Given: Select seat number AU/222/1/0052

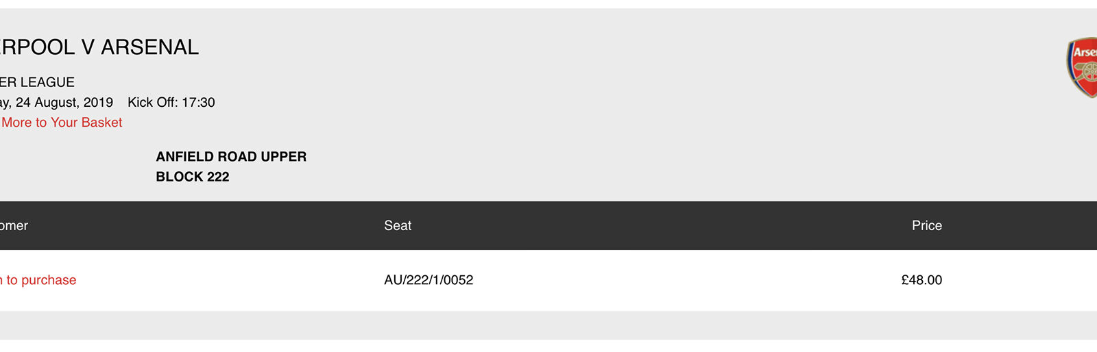Looking at the screenshot, I should (429, 280).
